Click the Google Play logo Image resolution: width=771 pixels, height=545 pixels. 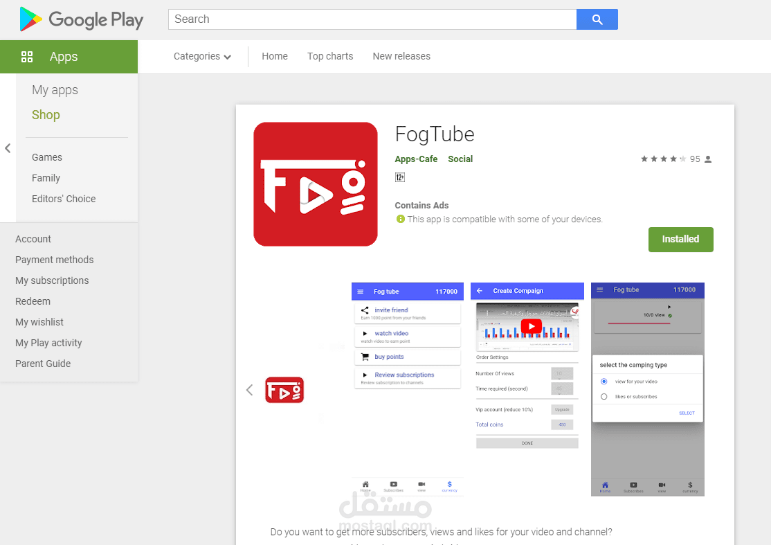82,19
